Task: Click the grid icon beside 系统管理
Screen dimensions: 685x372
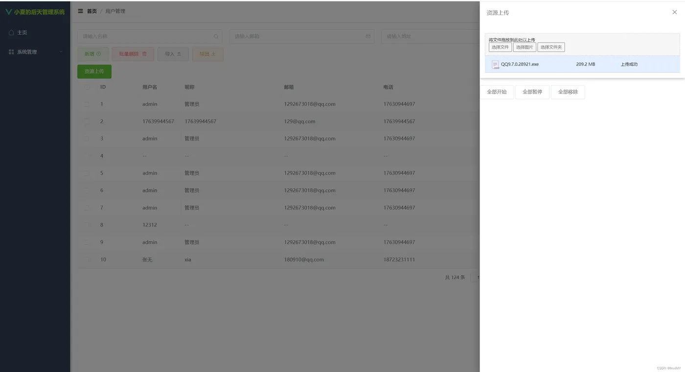Action: pos(11,52)
